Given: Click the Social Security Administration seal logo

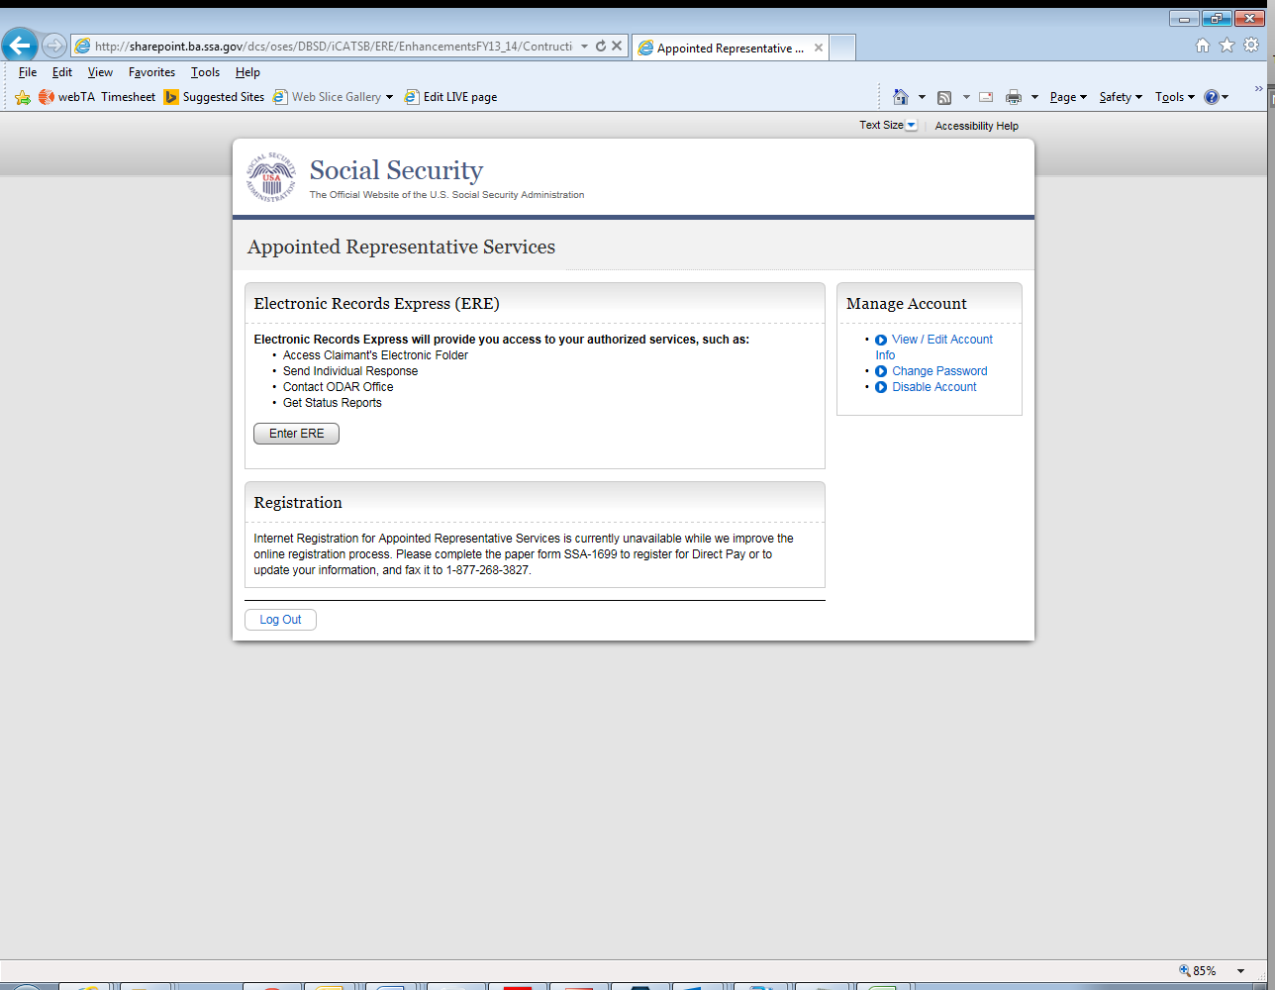Looking at the screenshot, I should coord(271,177).
